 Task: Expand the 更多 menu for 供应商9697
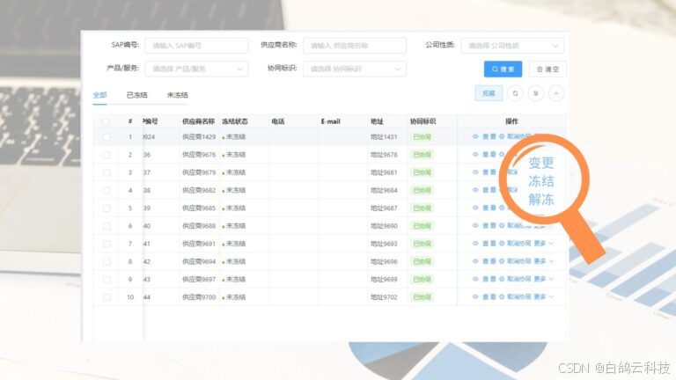544,279
